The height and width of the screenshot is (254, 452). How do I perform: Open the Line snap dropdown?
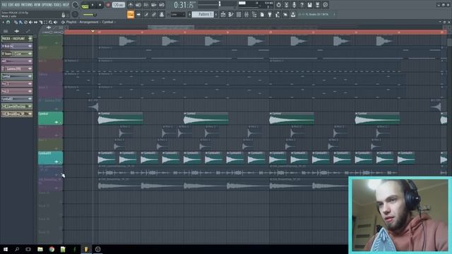pyautogui.click(x=177, y=14)
